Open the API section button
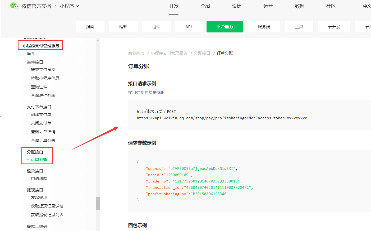 (x=189, y=27)
